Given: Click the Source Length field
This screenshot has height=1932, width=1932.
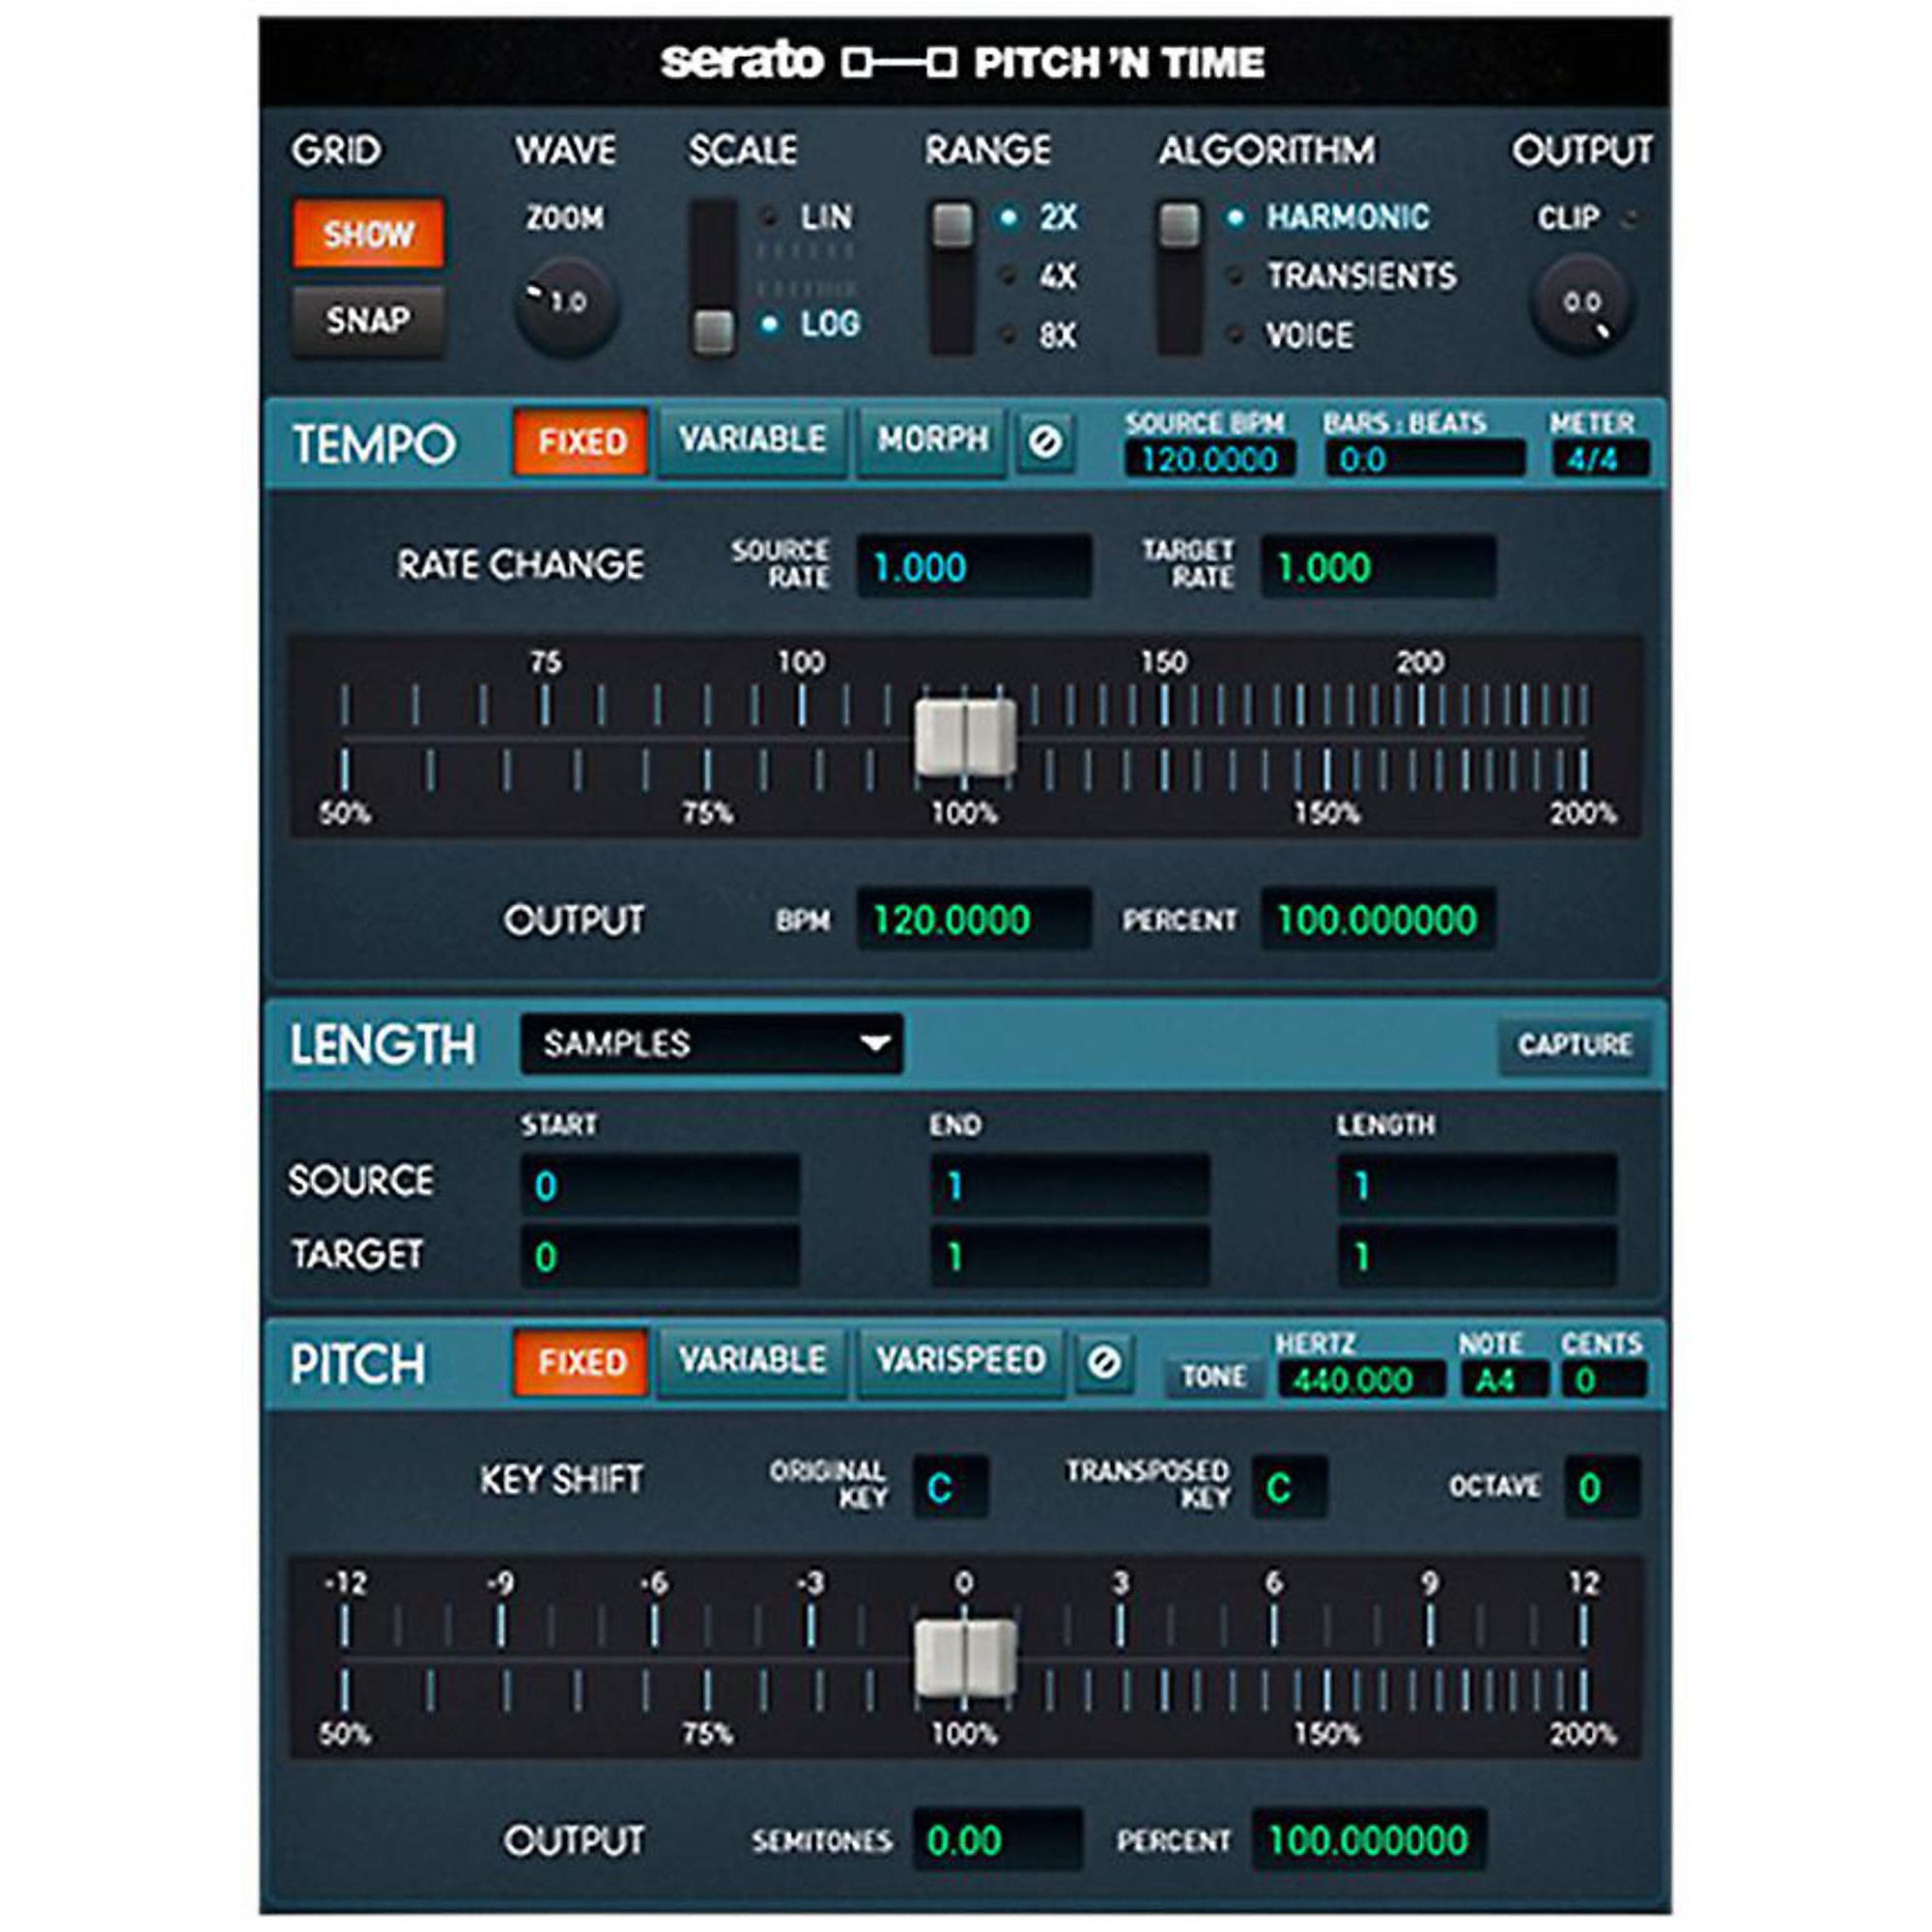Looking at the screenshot, I should (x=1477, y=1185).
